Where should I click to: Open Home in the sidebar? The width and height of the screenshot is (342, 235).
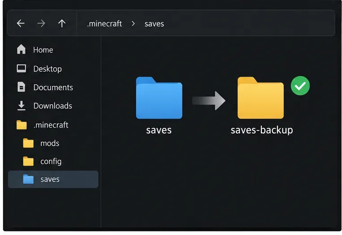43,50
